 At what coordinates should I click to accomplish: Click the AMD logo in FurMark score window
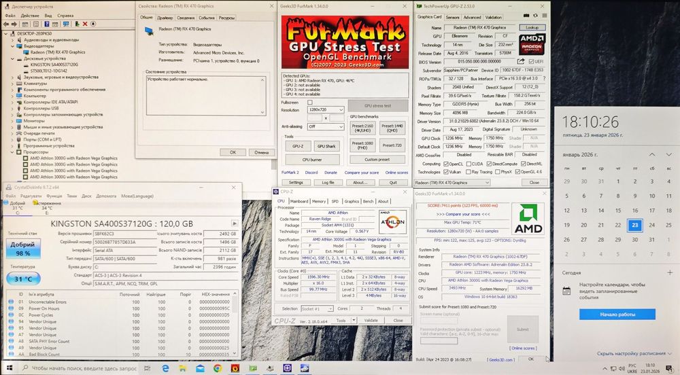528,219
